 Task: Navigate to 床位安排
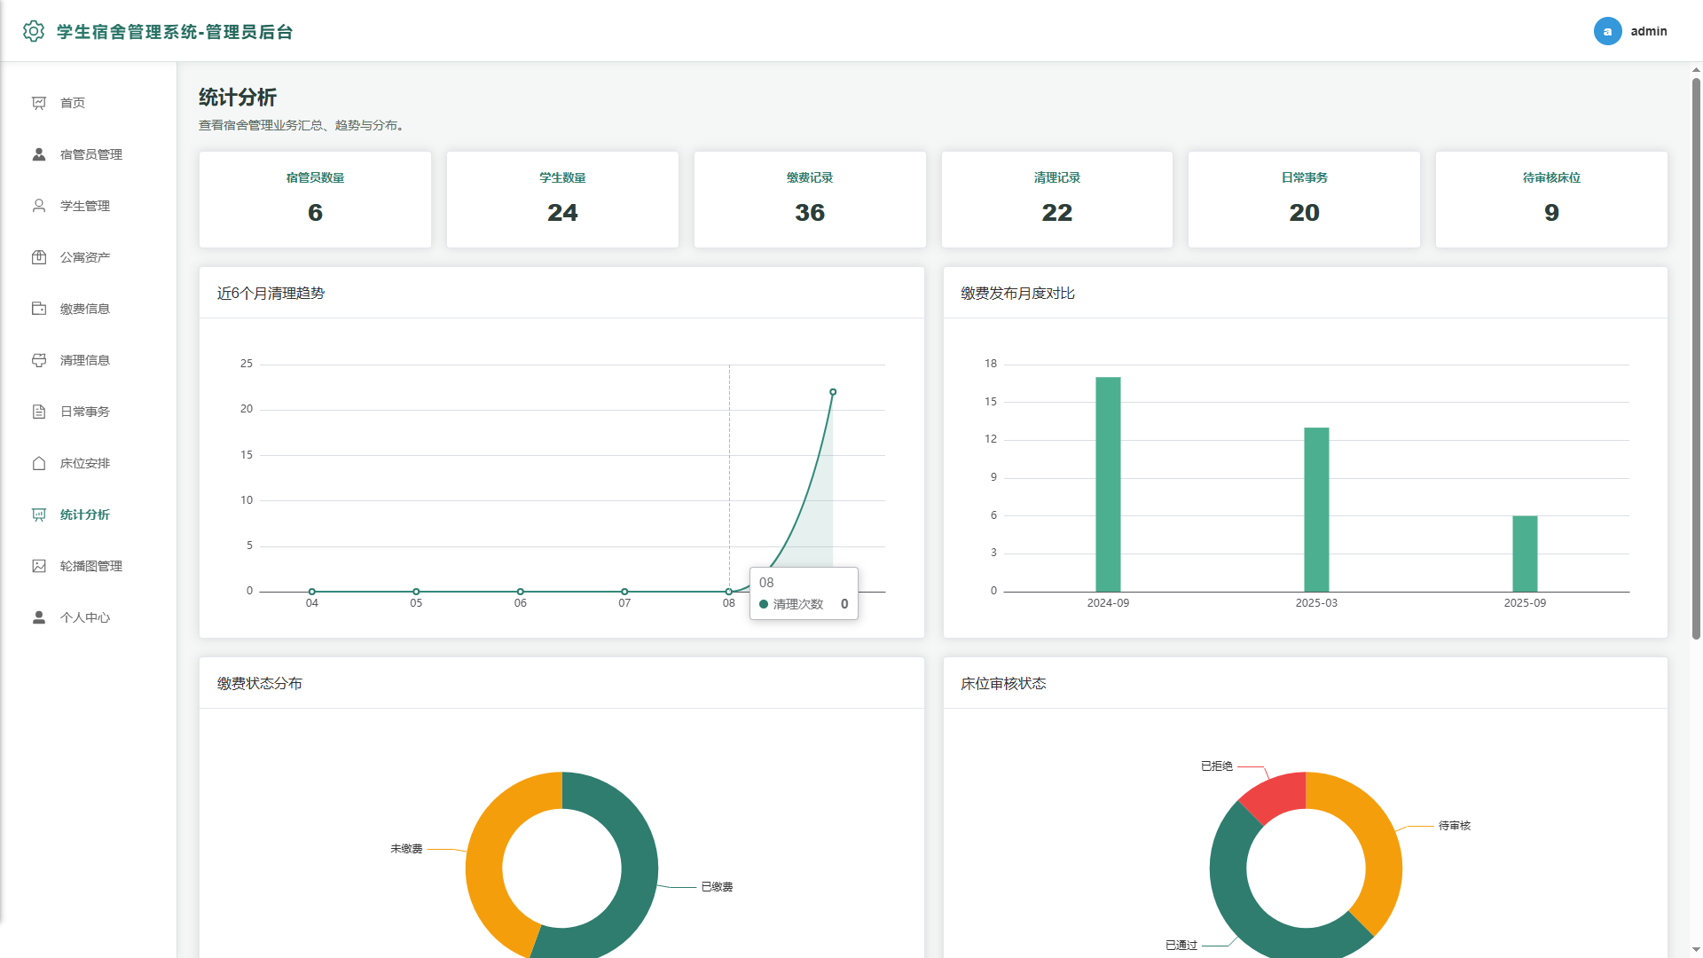click(89, 463)
